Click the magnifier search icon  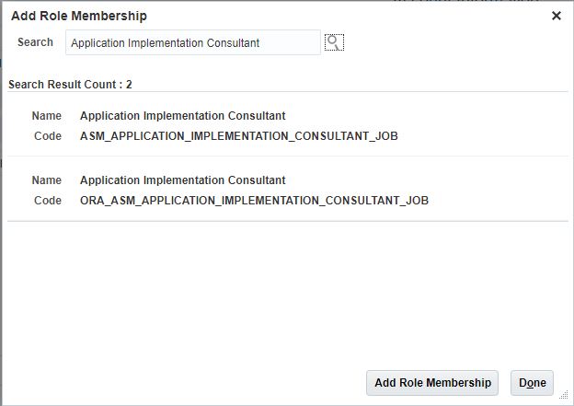click(x=334, y=42)
